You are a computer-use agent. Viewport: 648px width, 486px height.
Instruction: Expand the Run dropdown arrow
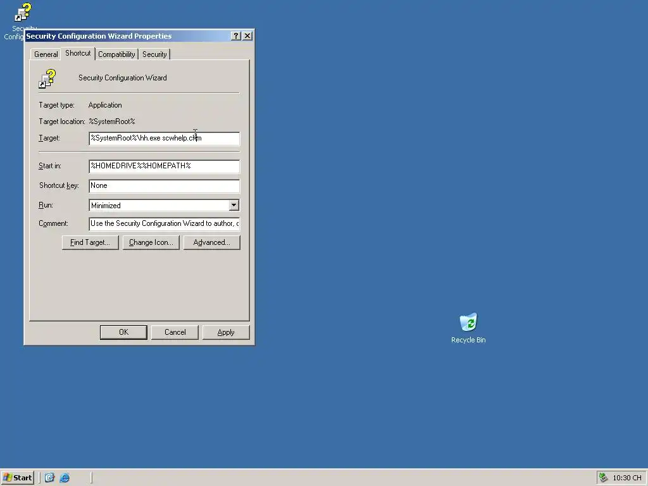pyautogui.click(x=234, y=206)
